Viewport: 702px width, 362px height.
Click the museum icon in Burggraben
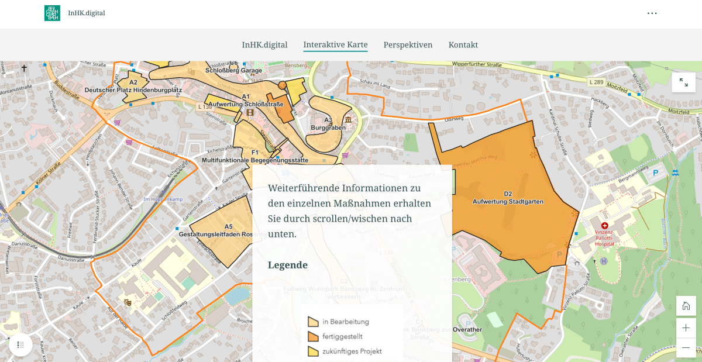coord(348,120)
